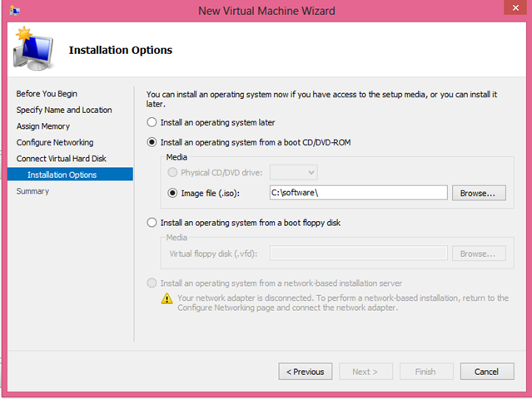Open the Configure Networking step

[x=55, y=142]
